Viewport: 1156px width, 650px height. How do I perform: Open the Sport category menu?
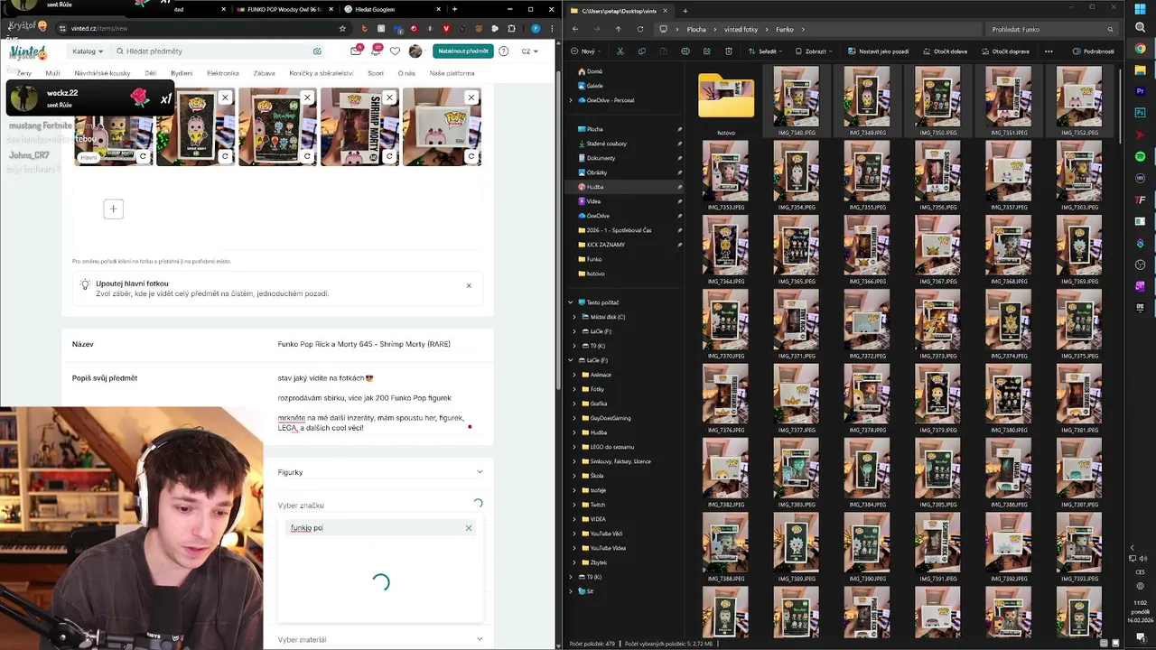[x=376, y=73]
